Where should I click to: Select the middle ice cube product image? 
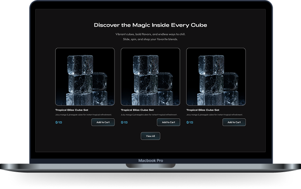pos(150,77)
